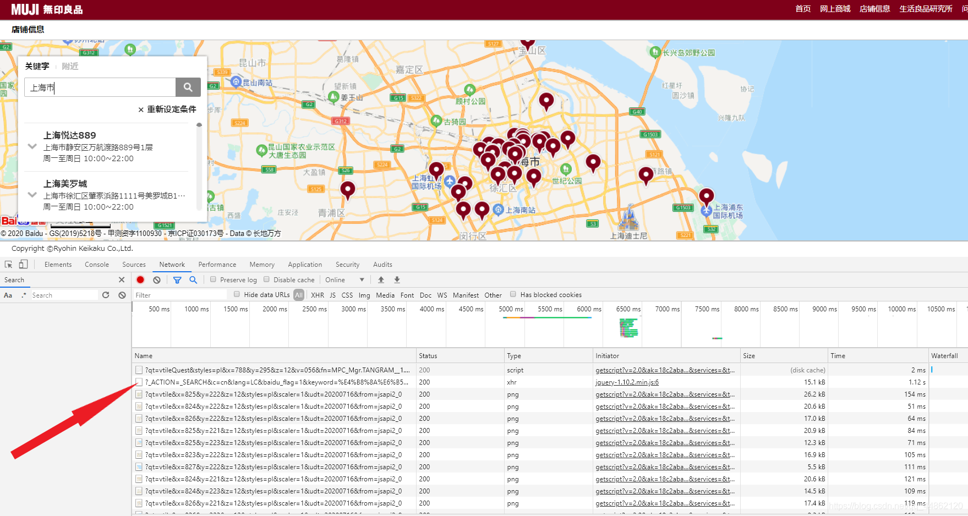
Task: Check Has blocked cookies checkbox
Action: (513, 294)
